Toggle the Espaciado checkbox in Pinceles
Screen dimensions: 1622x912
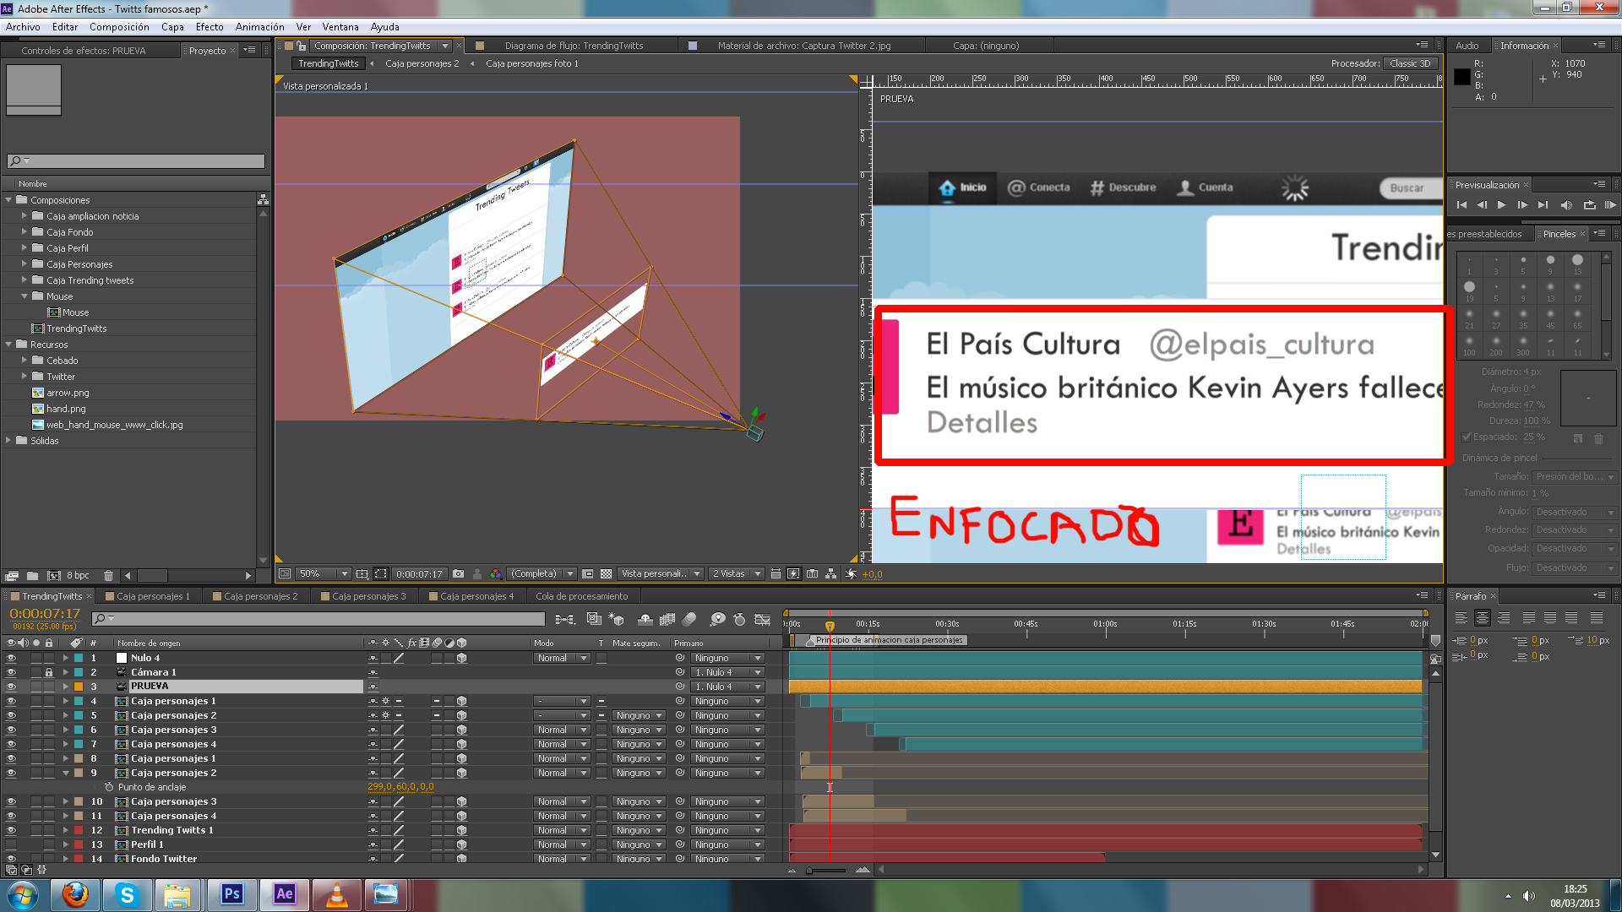point(1467,437)
